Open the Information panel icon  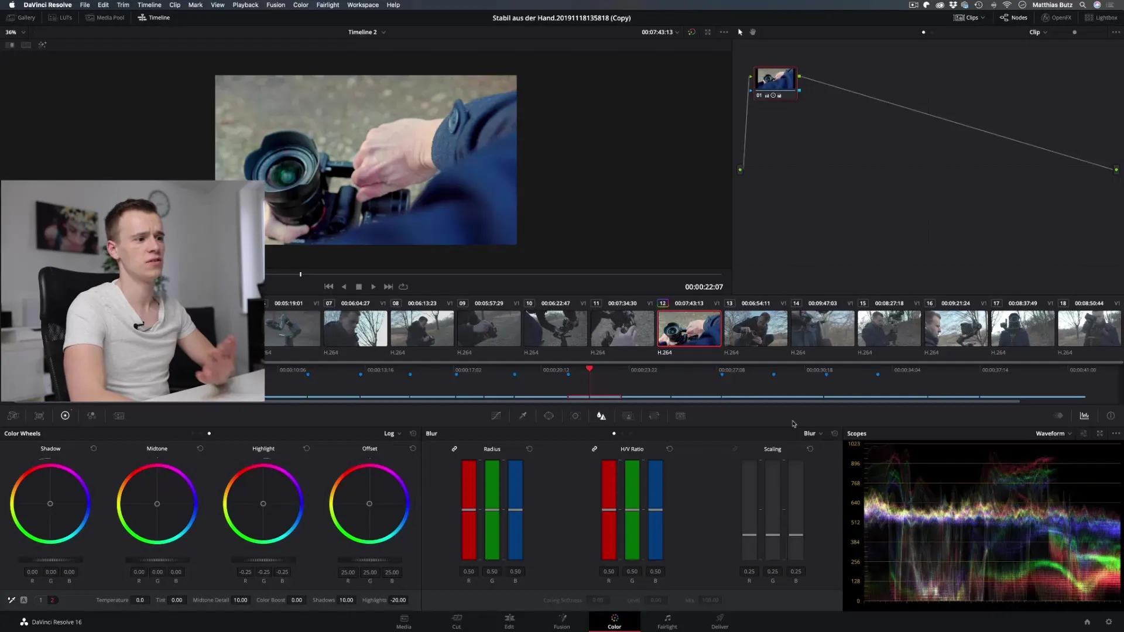(x=1111, y=415)
